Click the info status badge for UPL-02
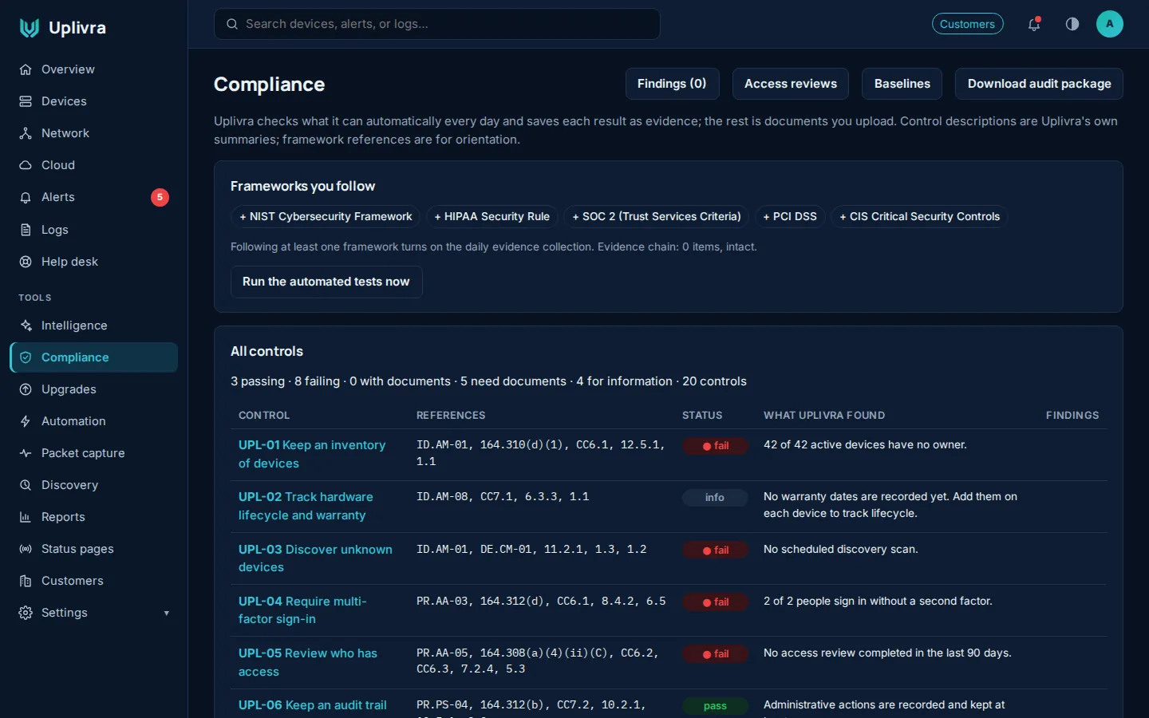Screen dimensions: 1149x718 tap(715, 498)
